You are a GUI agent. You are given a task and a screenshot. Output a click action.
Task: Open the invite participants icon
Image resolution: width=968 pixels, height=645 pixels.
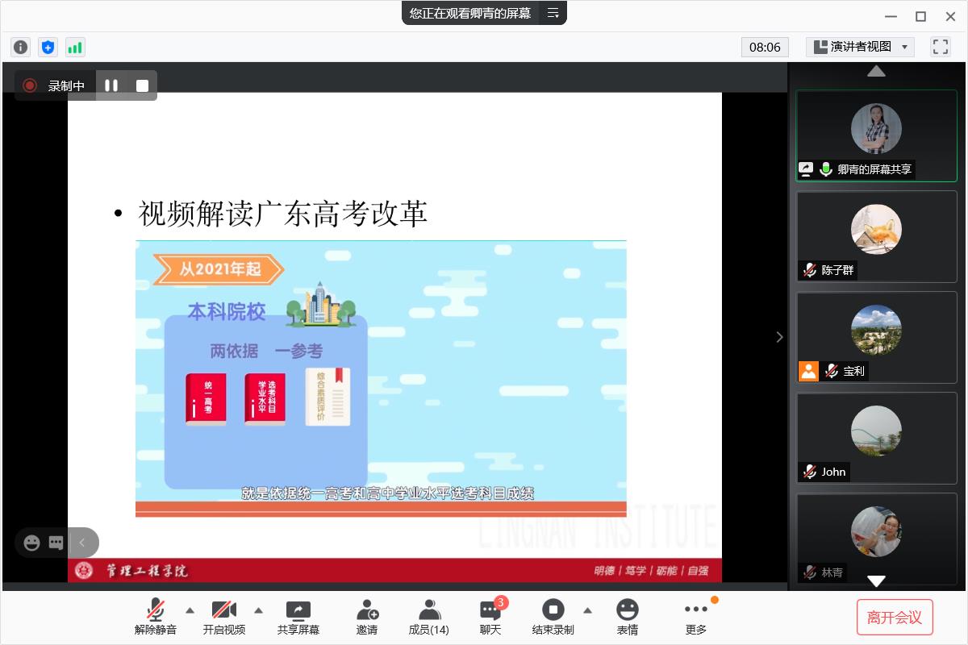(x=367, y=617)
